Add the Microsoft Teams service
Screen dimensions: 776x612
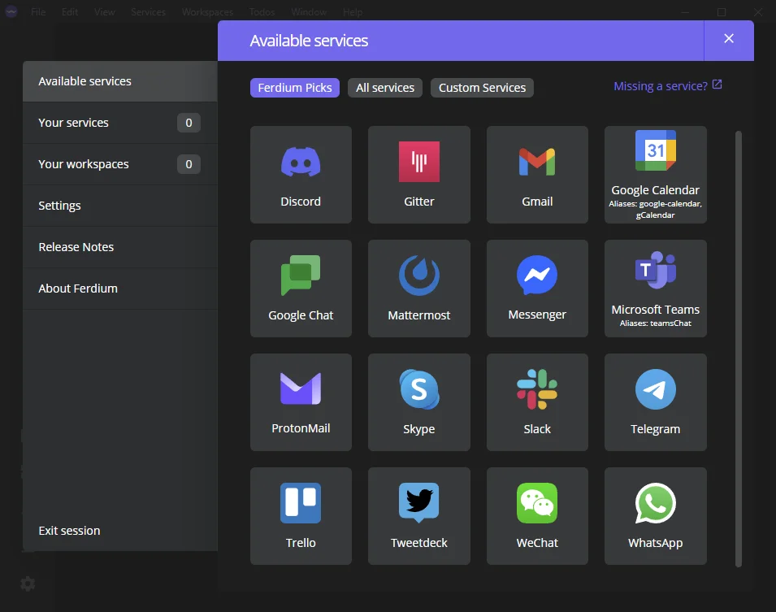655,289
